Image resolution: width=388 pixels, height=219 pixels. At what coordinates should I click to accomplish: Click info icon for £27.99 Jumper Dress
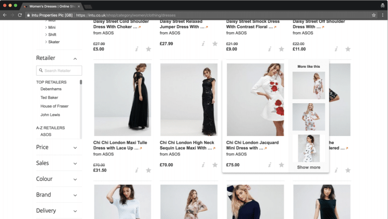[203, 44]
